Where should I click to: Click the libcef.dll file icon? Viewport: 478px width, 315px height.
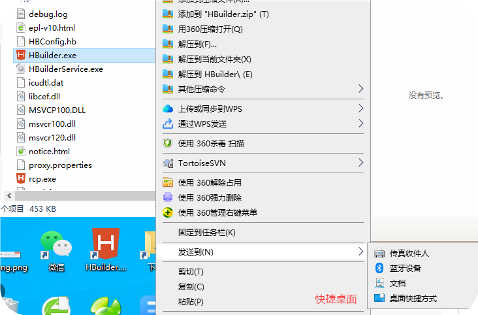point(21,97)
